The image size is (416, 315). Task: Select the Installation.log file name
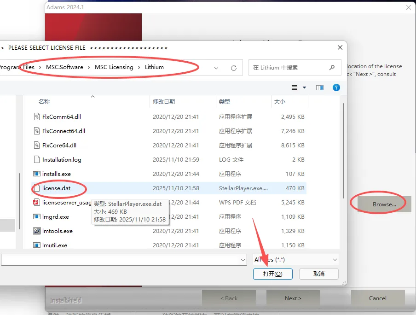(62, 160)
